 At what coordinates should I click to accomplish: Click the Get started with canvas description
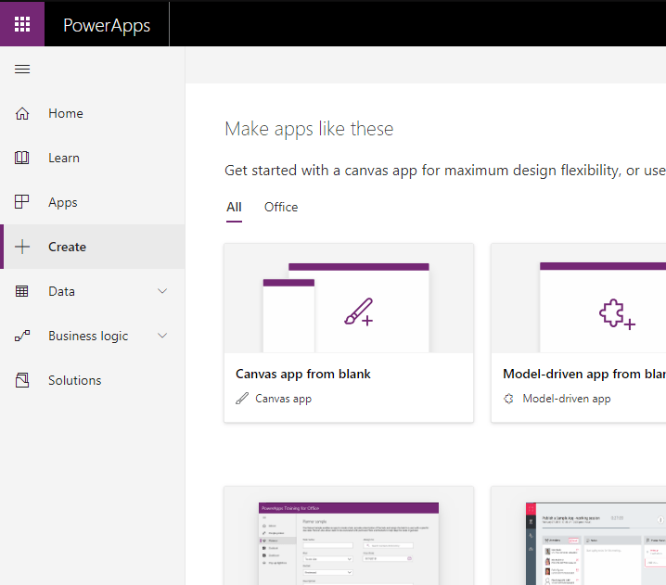tap(445, 171)
